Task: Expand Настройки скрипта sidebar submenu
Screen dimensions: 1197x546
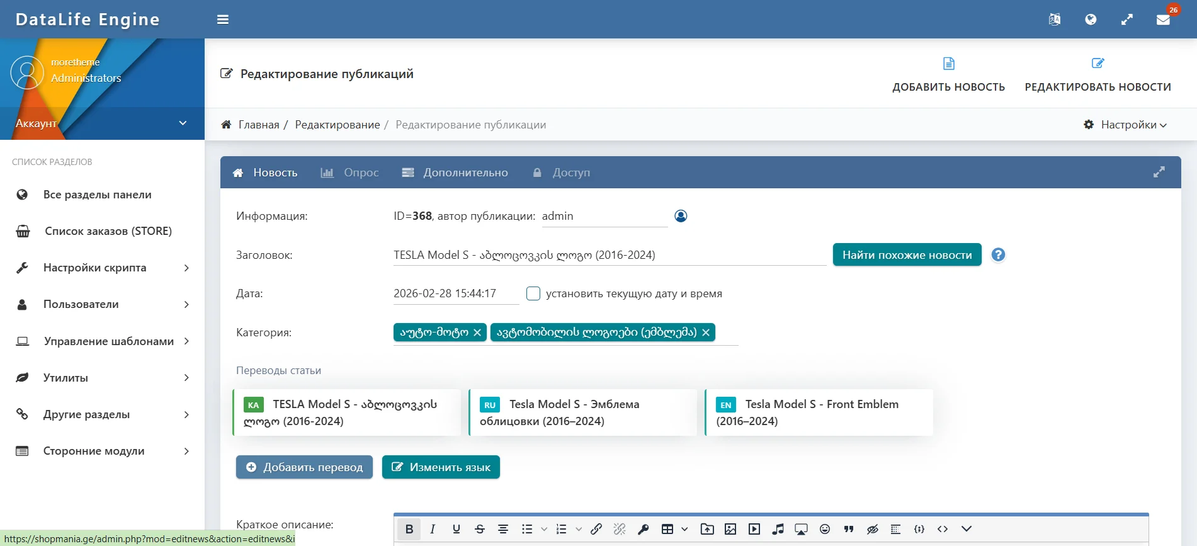Action: (102, 268)
